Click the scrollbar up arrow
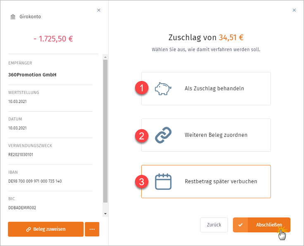Viewport: 304px width, 246px height. pos(105,57)
